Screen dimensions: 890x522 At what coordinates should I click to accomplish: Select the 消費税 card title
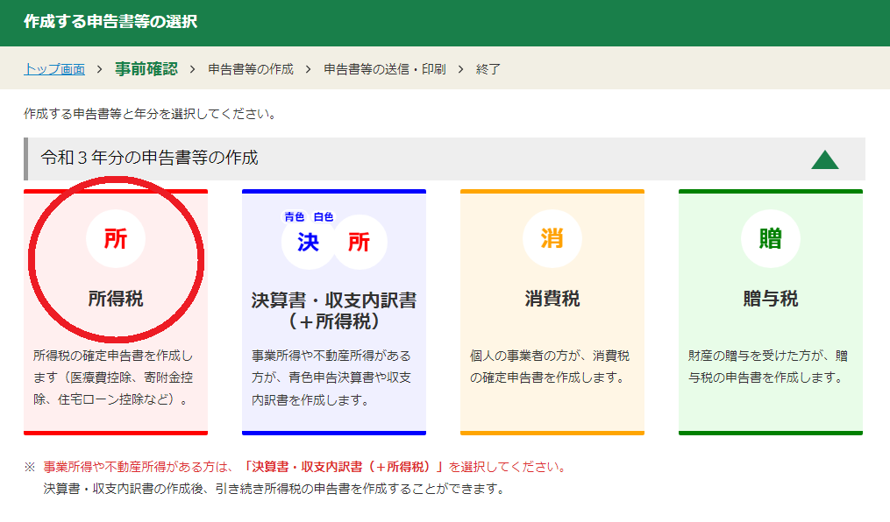pos(552,299)
